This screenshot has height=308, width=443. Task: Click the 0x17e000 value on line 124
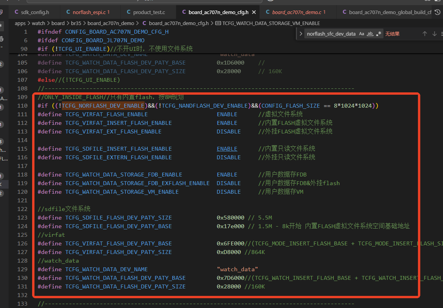(x=231, y=226)
